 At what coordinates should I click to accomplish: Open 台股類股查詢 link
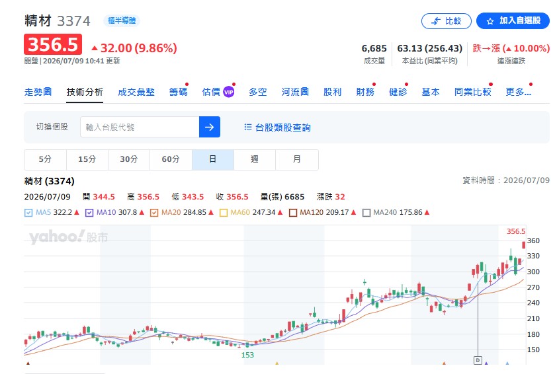click(x=282, y=128)
